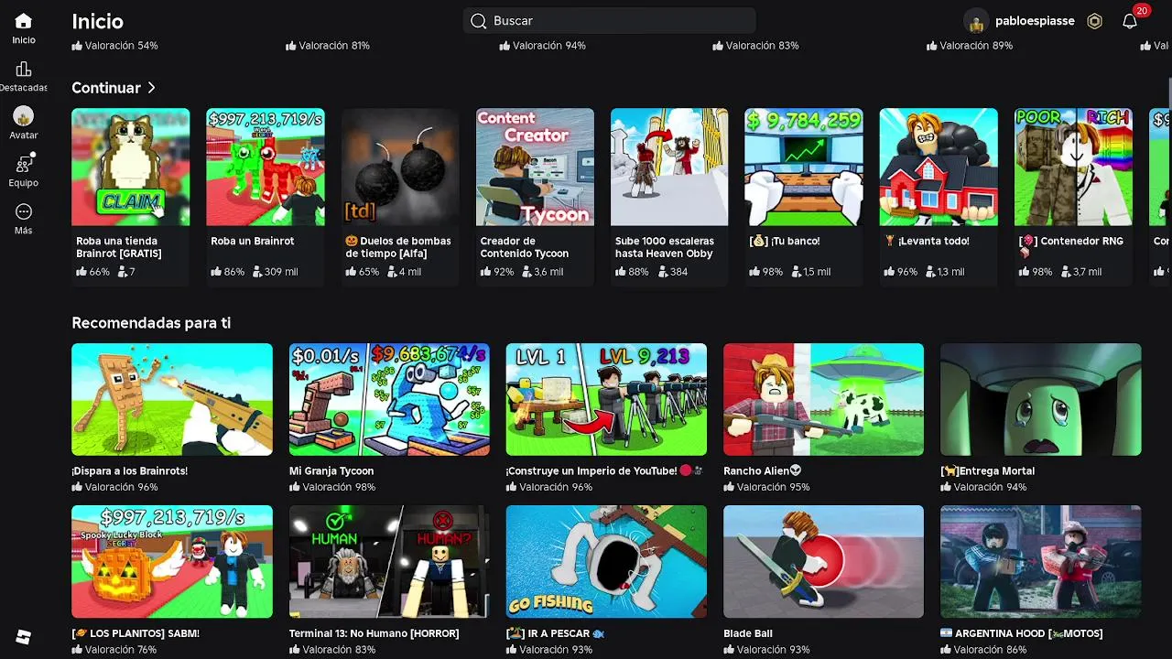This screenshot has height=659, width=1172.
Task: Click Valoración 94% under Entrega Mortal
Action: click(x=983, y=488)
